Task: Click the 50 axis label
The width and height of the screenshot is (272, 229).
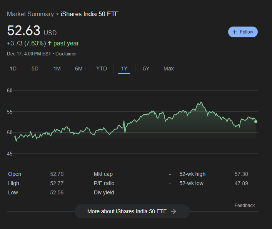Action: click(x=10, y=133)
